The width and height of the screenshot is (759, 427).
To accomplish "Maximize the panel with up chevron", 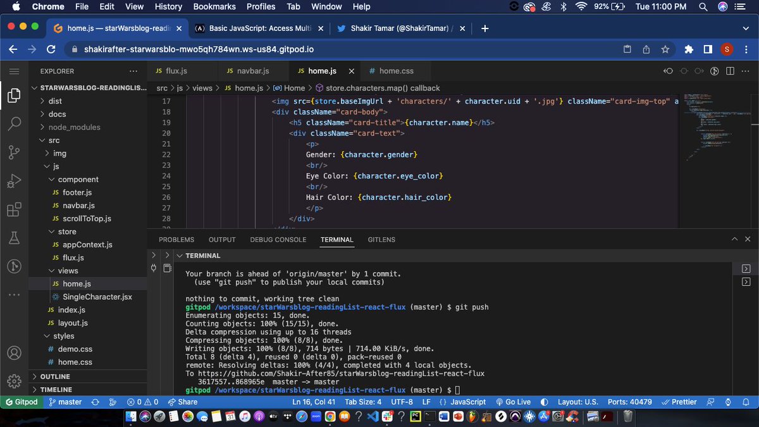I will pyautogui.click(x=734, y=240).
